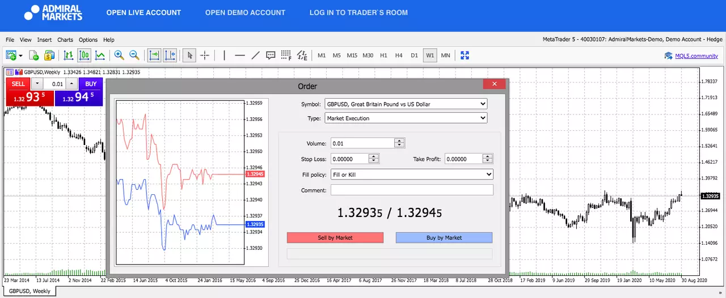Click the Stop Loss spinner arrows
The width and height of the screenshot is (726, 298).
pyautogui.click(x=373, y=159)
